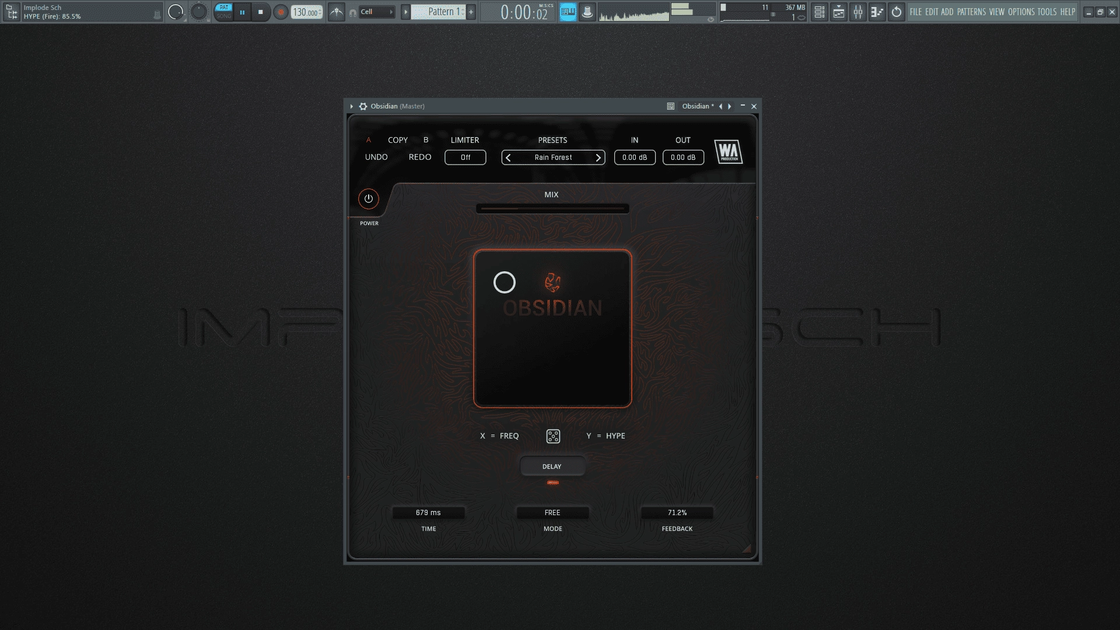Open the main menu icon beside the hint bar
This screenshot has height=630, width=1120.
click(12, 12)
